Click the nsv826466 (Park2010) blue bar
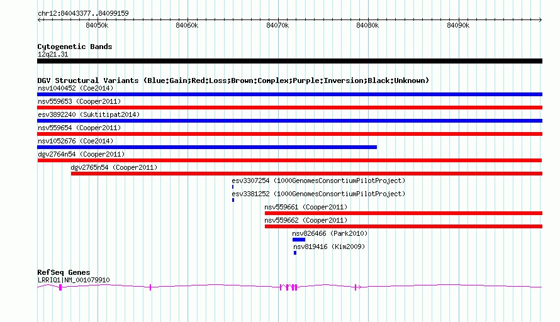This screenshot has height=322, width=560. tap(299, 240)
